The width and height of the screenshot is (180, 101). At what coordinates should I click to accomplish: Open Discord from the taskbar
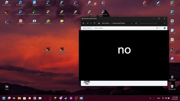pos(61,98)
